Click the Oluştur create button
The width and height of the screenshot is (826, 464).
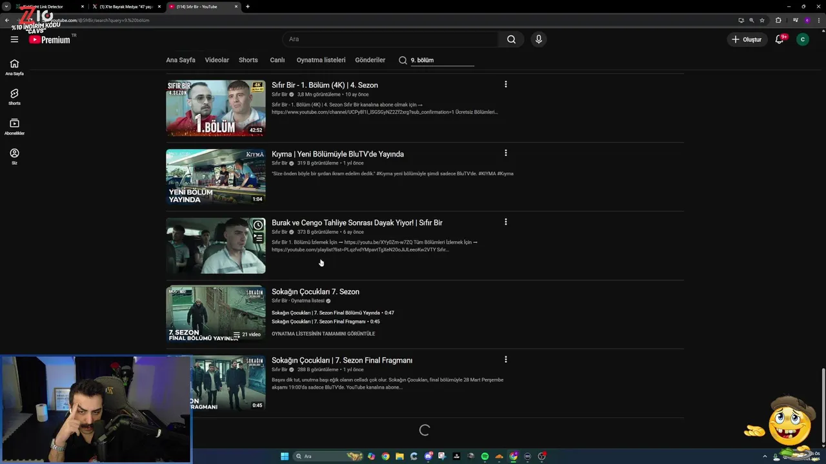[x=747, y=39]
